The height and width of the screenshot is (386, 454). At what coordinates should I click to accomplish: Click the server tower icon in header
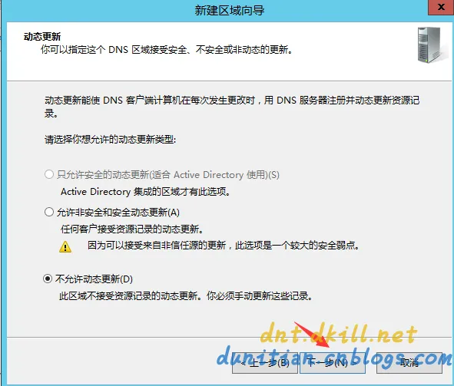pyautogui.click(x=430, y=45)
